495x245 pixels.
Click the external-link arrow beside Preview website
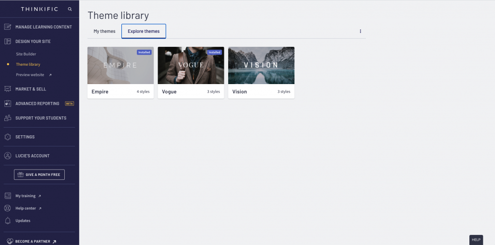coord(50,75)
